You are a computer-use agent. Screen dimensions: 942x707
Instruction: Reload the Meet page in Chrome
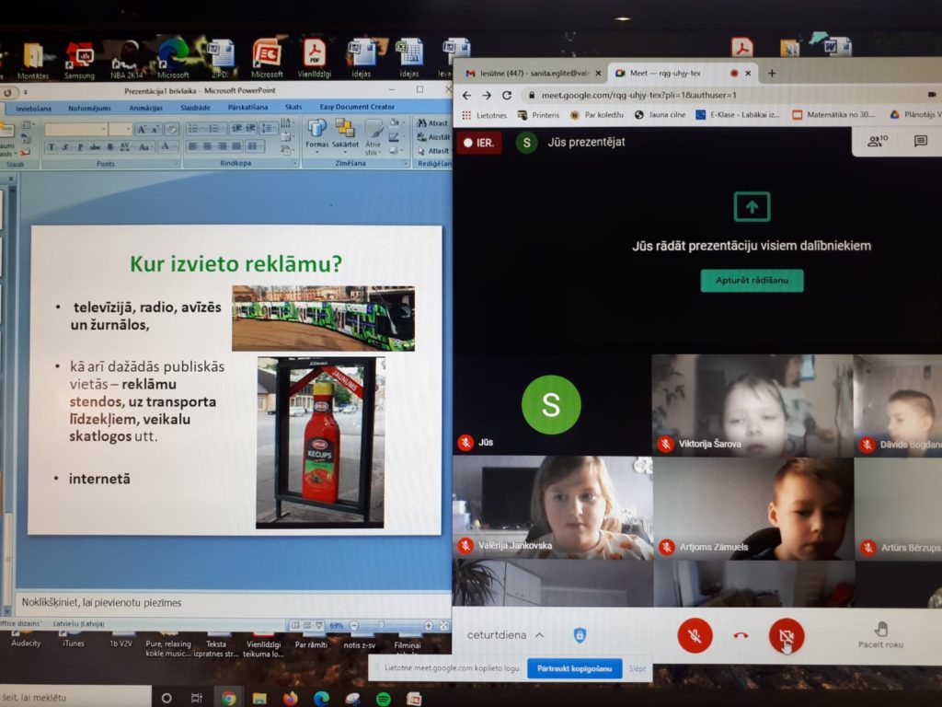506,95
